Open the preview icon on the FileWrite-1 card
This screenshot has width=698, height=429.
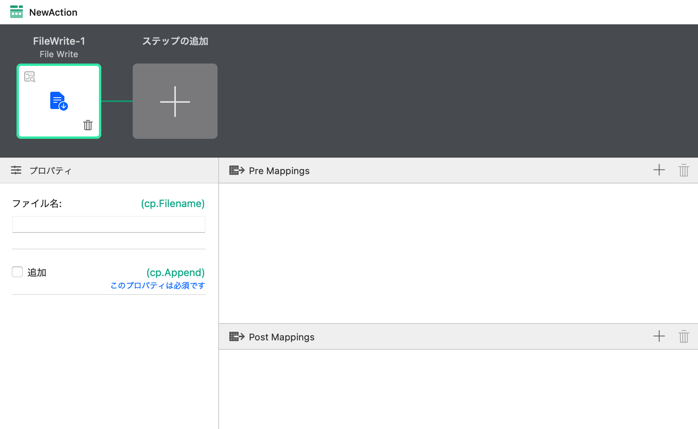click(x=30, y=77)
